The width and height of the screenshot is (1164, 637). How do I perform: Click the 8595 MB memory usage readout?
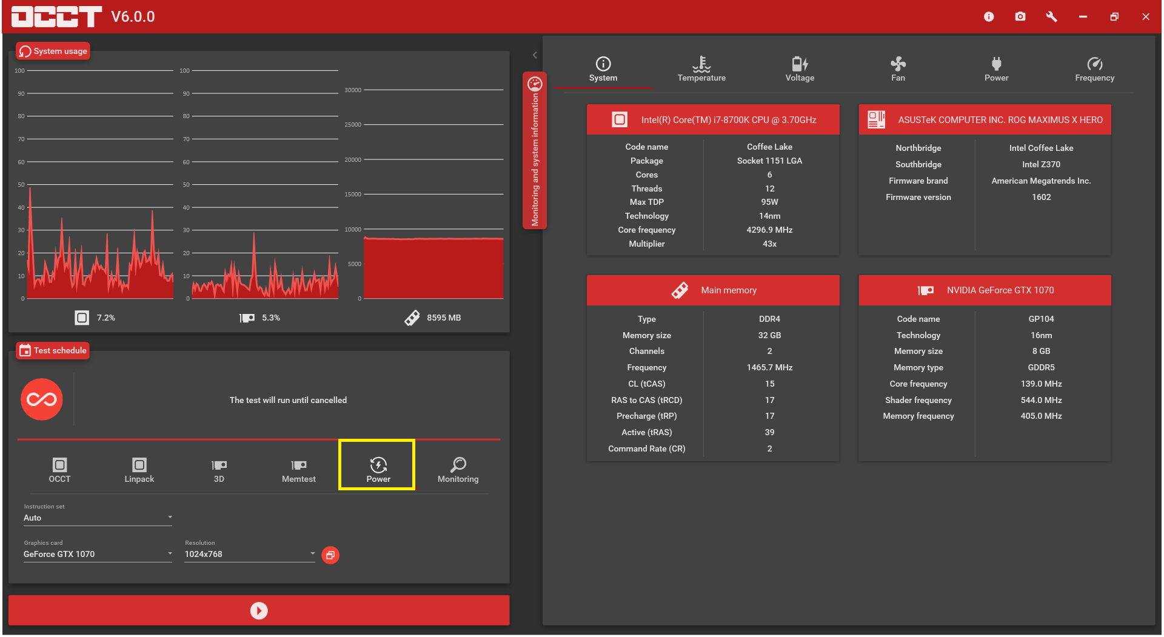tap(444, 318)
